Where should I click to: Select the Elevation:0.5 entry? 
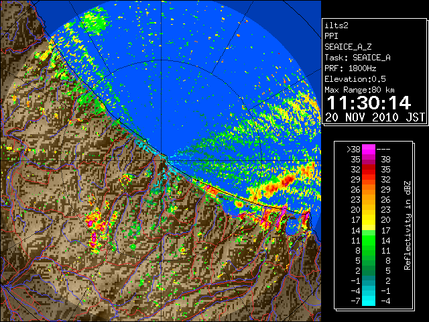point(355,79)
